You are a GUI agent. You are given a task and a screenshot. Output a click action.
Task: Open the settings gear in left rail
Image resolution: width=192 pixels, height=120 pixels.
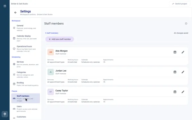pyautogui.click(x=5, y=114)
